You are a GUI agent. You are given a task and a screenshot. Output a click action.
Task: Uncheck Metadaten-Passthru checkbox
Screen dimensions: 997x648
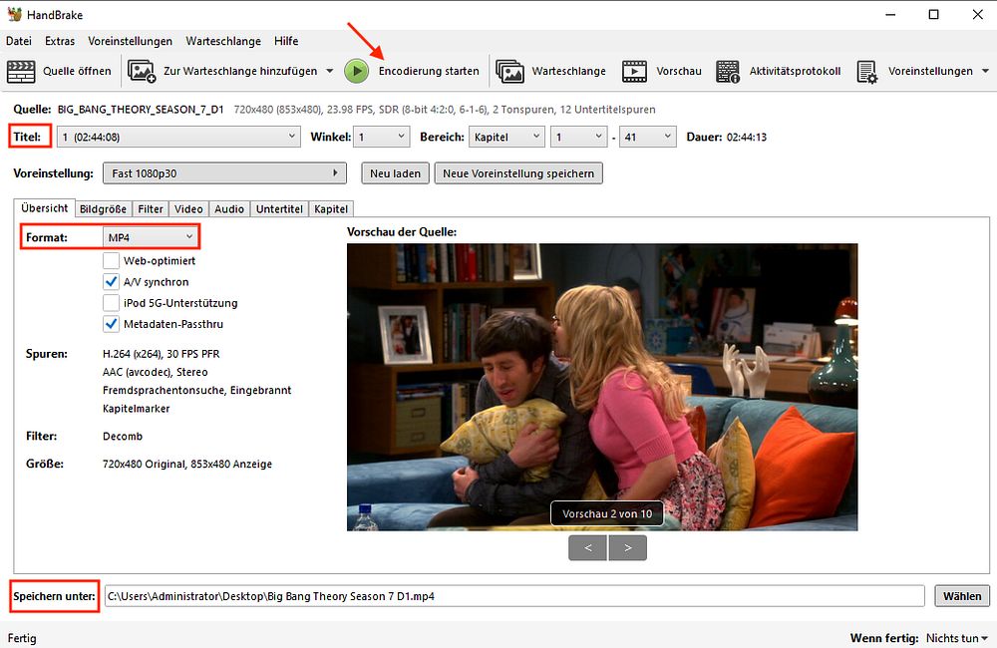tap(112, 324)
